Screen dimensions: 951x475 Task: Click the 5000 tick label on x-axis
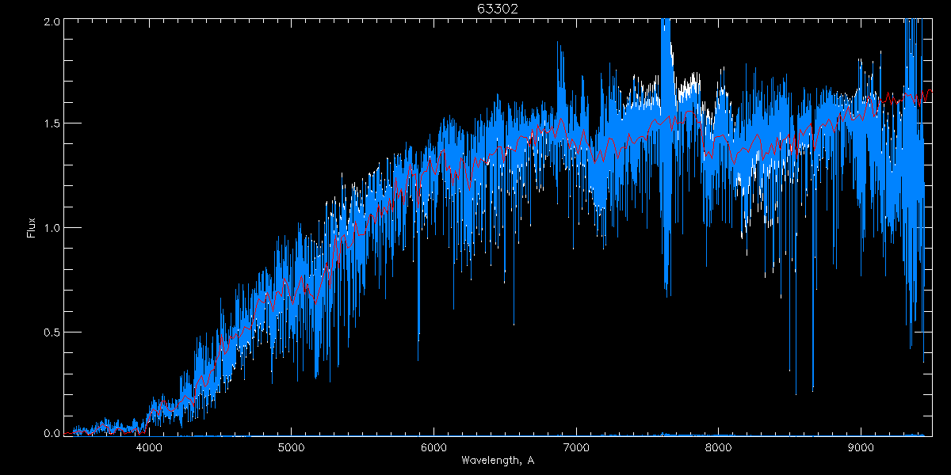point(291,447)
